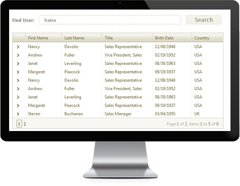Expand the second Janet Leverling row
This screenshot has width=240, height=186.
click(18, 97)
